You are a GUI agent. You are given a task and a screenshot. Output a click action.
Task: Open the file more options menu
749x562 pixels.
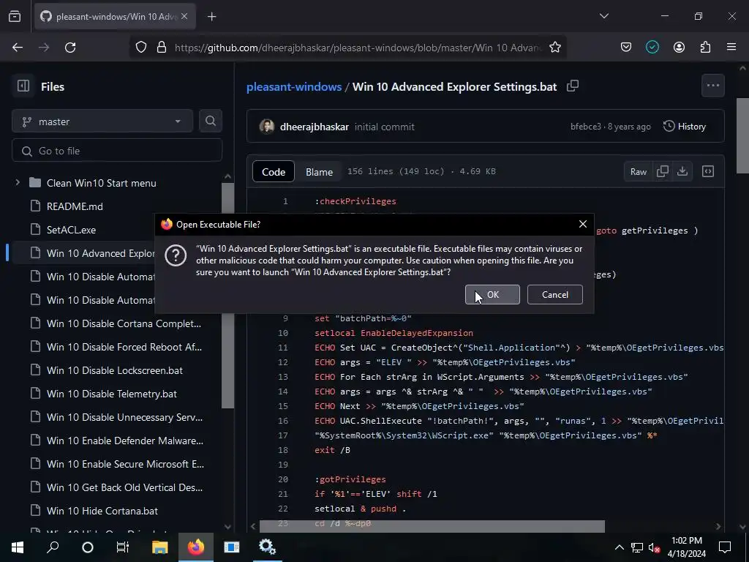pyautogui.click(x=712, y=86)
